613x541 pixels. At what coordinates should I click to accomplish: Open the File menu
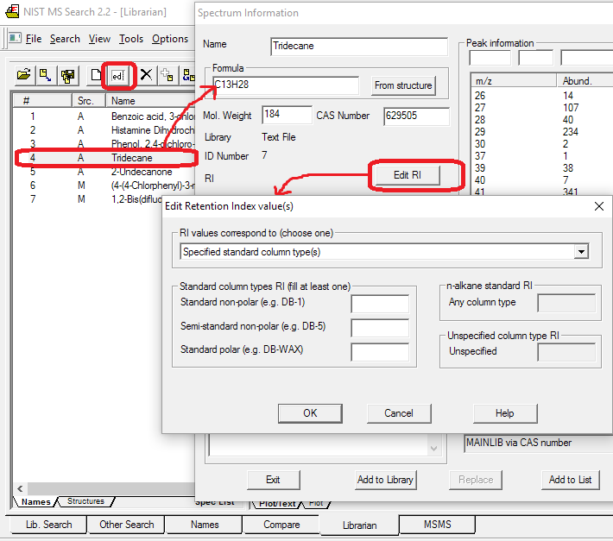pyautogui.click(x=33, y=39)
